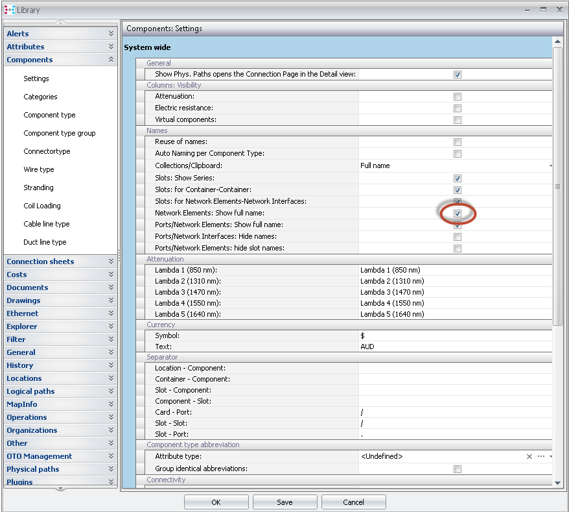Open Cable line type page
The height and width of the screenshot is (512, 569).
coord(47,224)
